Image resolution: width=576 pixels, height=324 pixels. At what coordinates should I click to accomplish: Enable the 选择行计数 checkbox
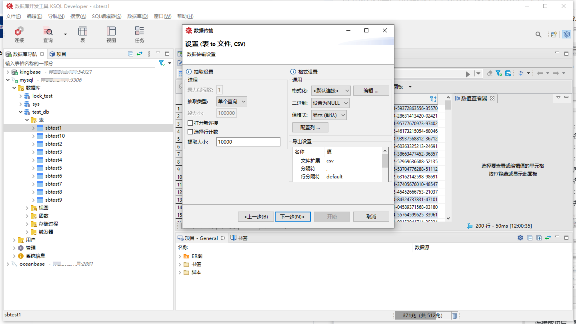coord(190,132)
